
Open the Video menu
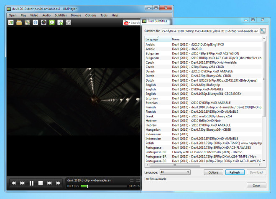pos(34,15)
